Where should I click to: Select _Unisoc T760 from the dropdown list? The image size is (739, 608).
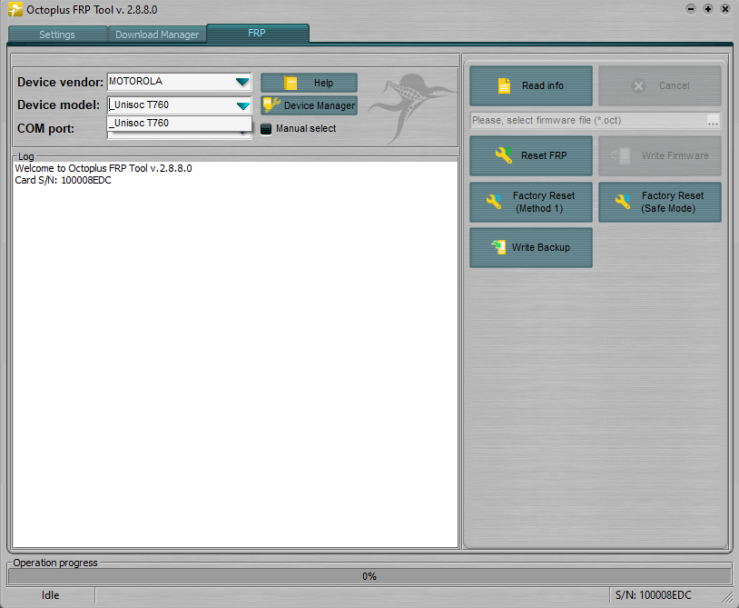pyautogui.click(x=179, y=124)
